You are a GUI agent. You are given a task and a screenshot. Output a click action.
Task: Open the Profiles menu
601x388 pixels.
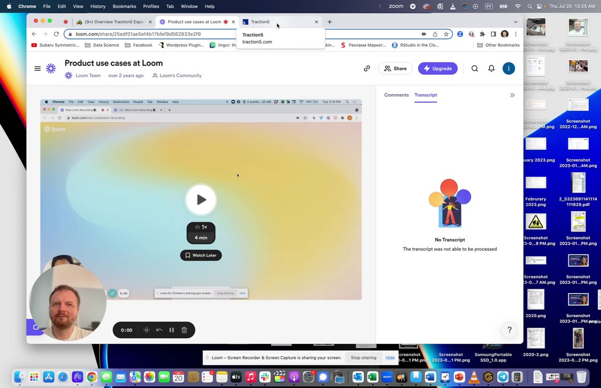pyautogui.click(x=151, y=6)
